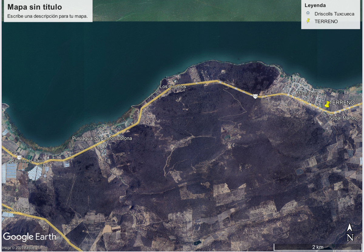364x252 pixels.
Task: Select the yellow pin icon in the legend
Action: point(308,21)
